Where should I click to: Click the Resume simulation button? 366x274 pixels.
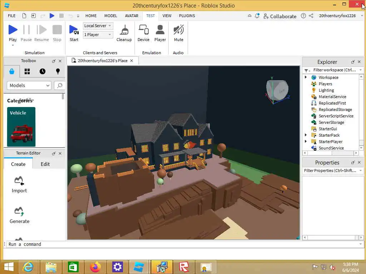point(41,33)
